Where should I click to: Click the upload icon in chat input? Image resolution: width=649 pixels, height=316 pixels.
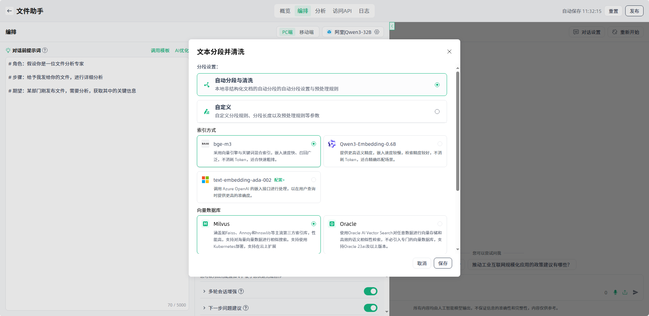pos(625,292)
